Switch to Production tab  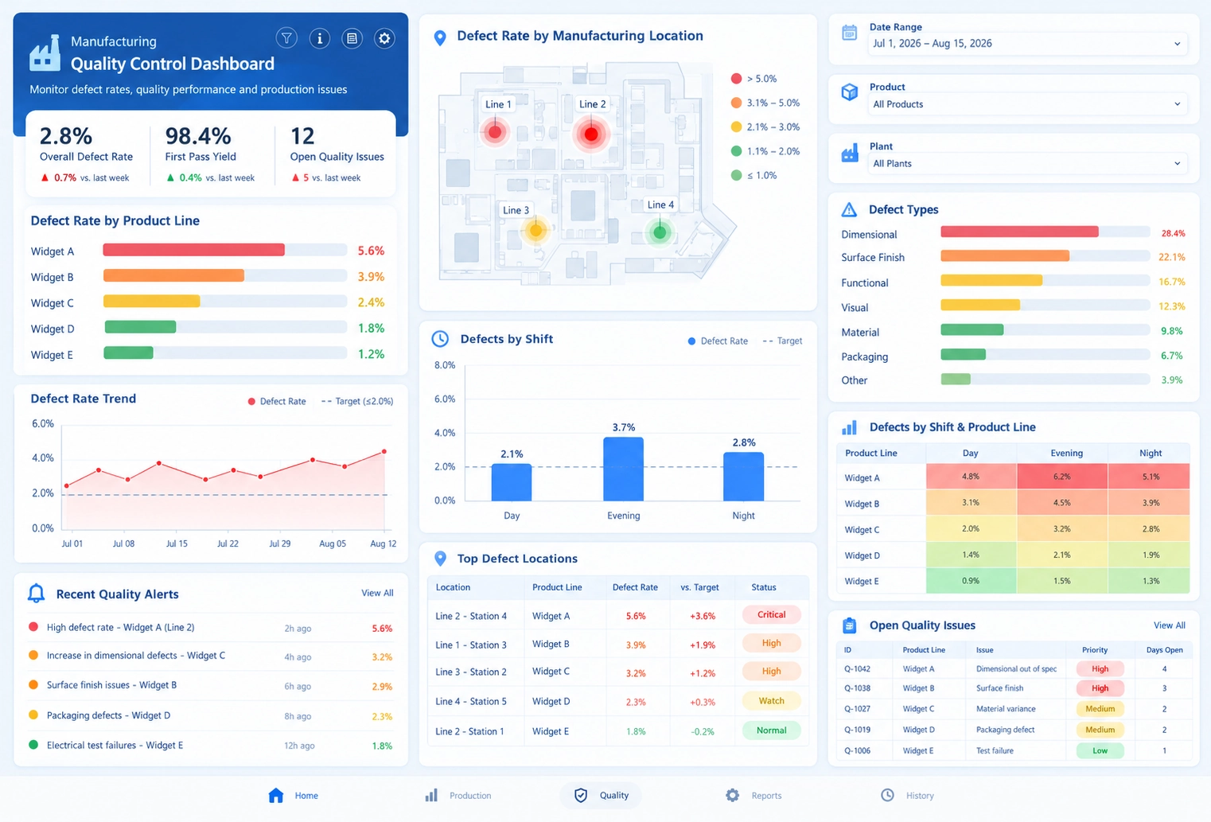458,796
